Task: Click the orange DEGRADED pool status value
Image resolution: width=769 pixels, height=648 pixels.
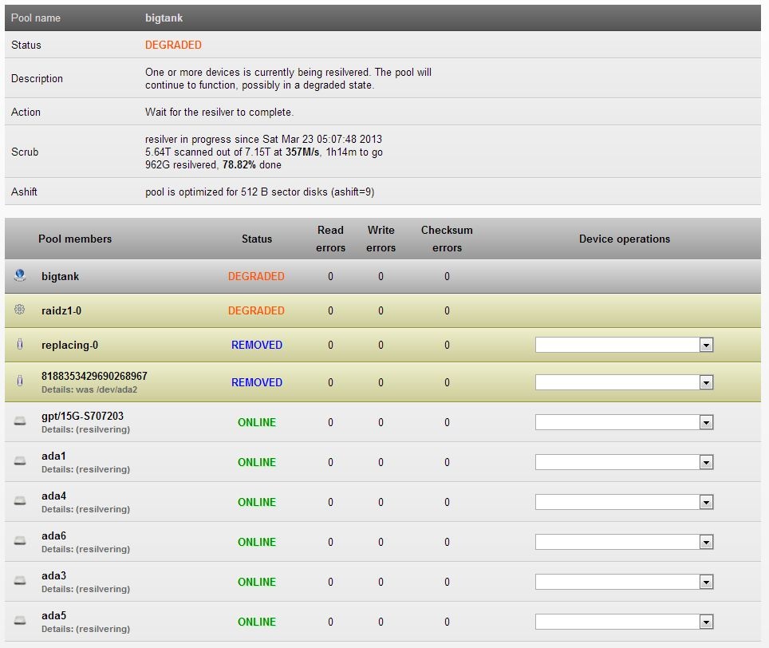Action: 173,45
